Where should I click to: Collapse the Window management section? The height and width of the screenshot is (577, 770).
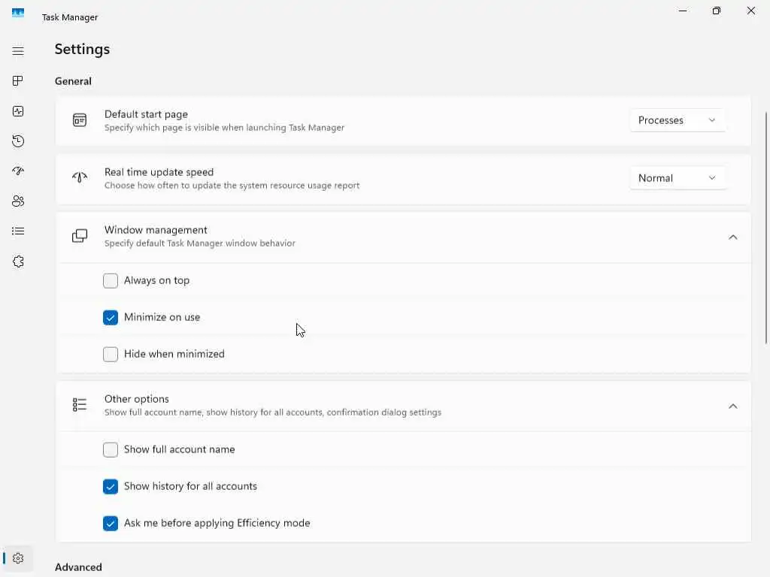click(732, 237)
